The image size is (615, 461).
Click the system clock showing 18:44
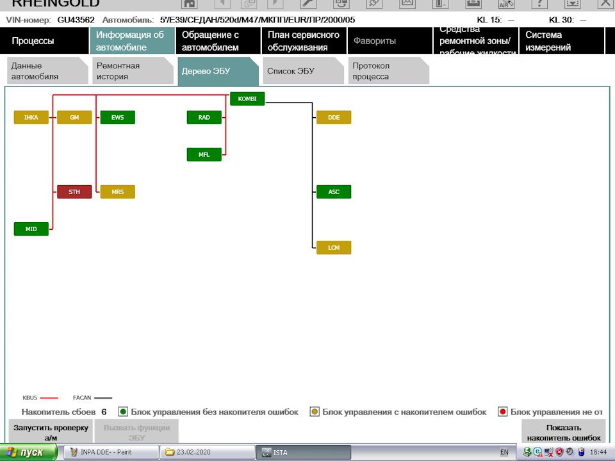click(x=598, y=453)
